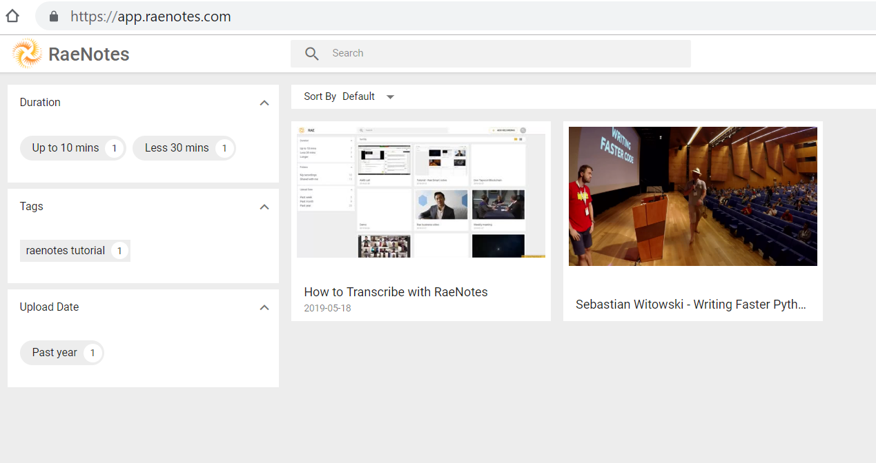Filter by Up to 10 mins
This screenshot has width=876, height=463.
[x=73, y=148]
